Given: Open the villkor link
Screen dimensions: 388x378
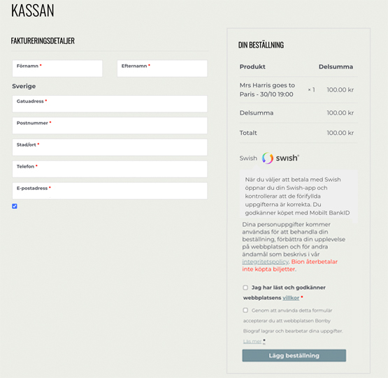Looking at the screenshot, I should 291,298.
